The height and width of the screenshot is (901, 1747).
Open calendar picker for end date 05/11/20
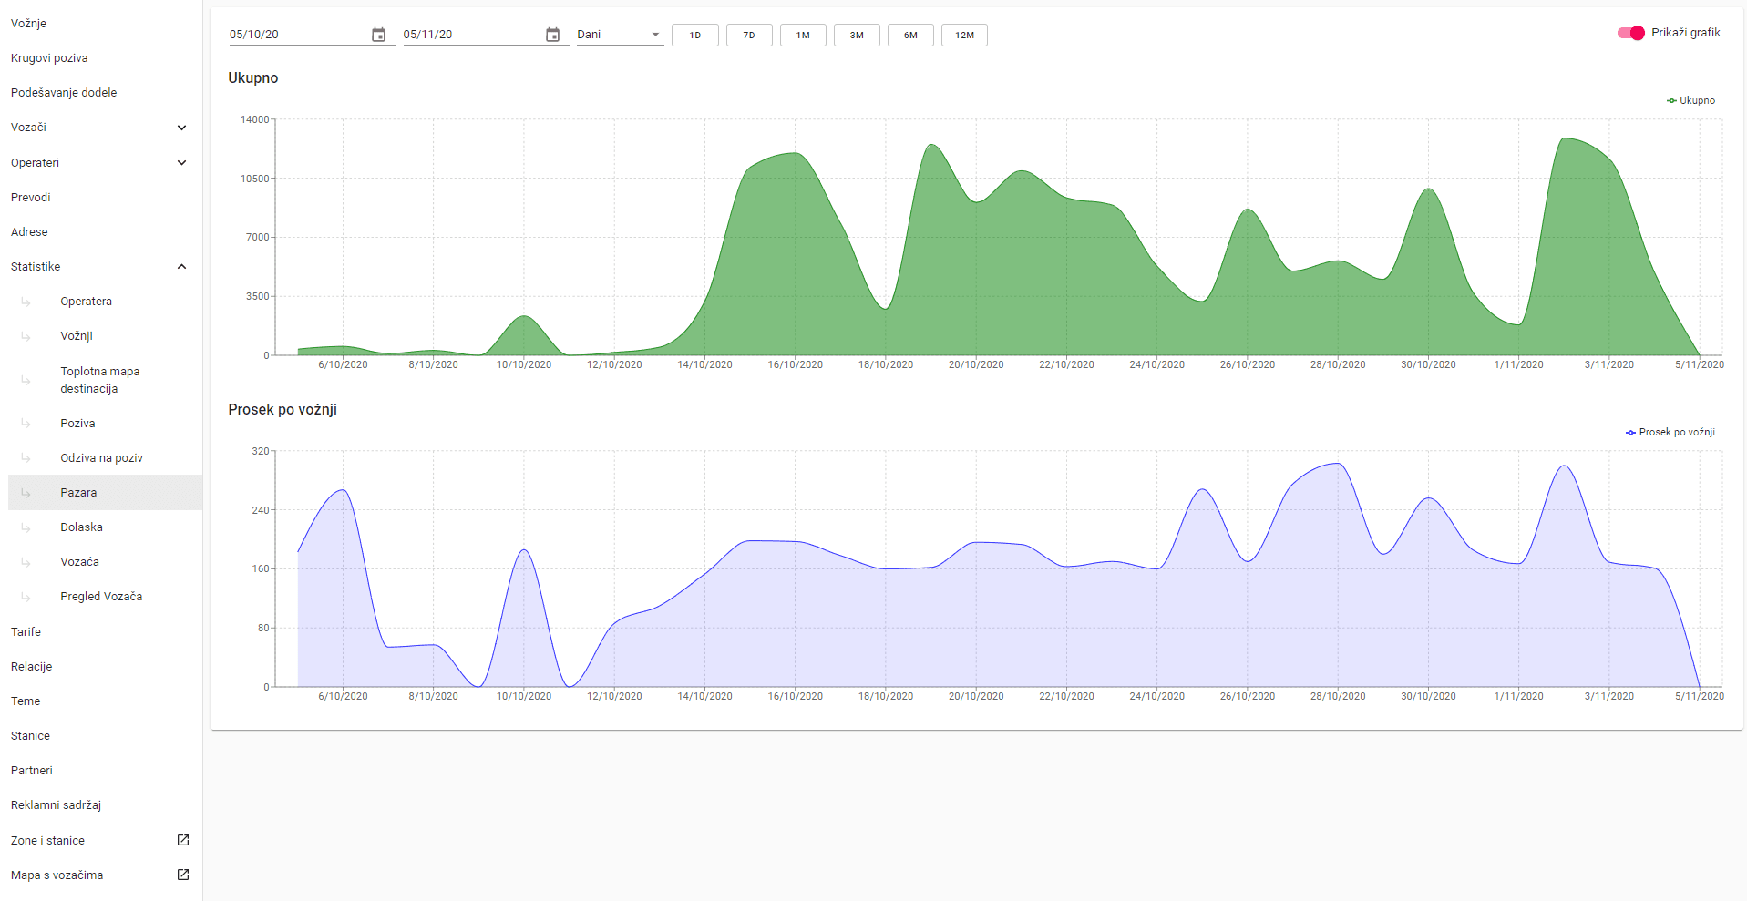tap(552, 35)
